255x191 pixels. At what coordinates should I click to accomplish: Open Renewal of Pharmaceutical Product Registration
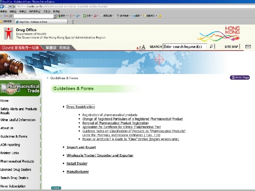[x=115, y=123]
